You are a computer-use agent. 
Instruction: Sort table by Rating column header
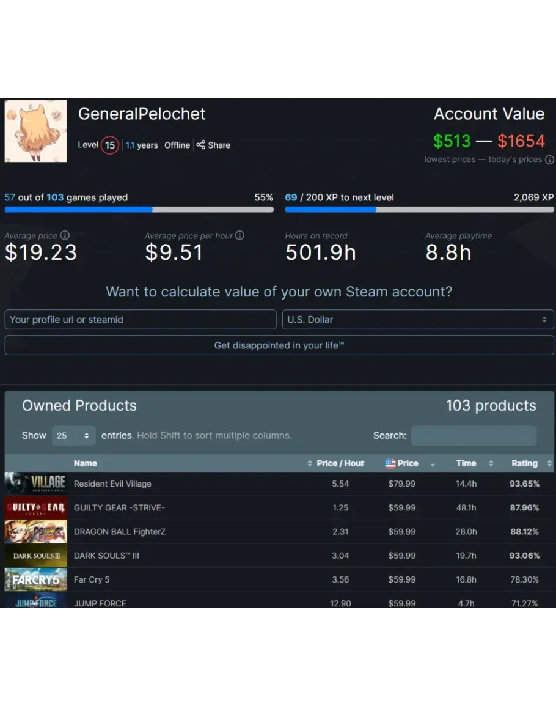pyautogui.click(x=524, y=463)
